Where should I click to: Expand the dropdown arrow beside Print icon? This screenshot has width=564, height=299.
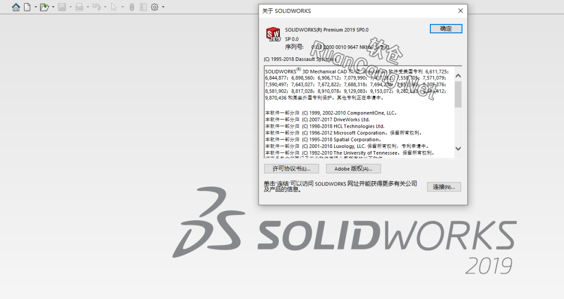pos(87,7)
